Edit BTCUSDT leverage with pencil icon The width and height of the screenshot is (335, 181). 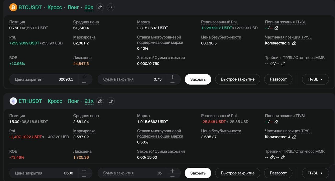click(100, 8)
